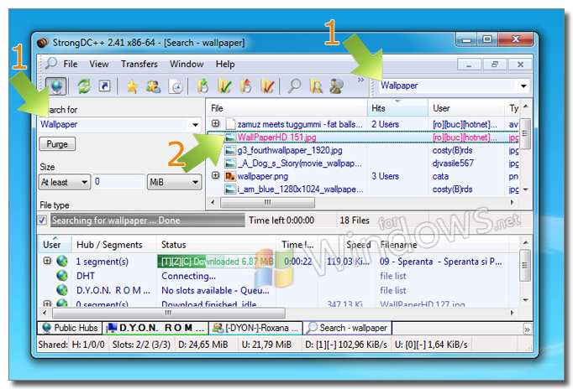The image size is (573, 389).
Task: Show hidden toolbar buttons via chevron
Action: [x=360, y=80]
